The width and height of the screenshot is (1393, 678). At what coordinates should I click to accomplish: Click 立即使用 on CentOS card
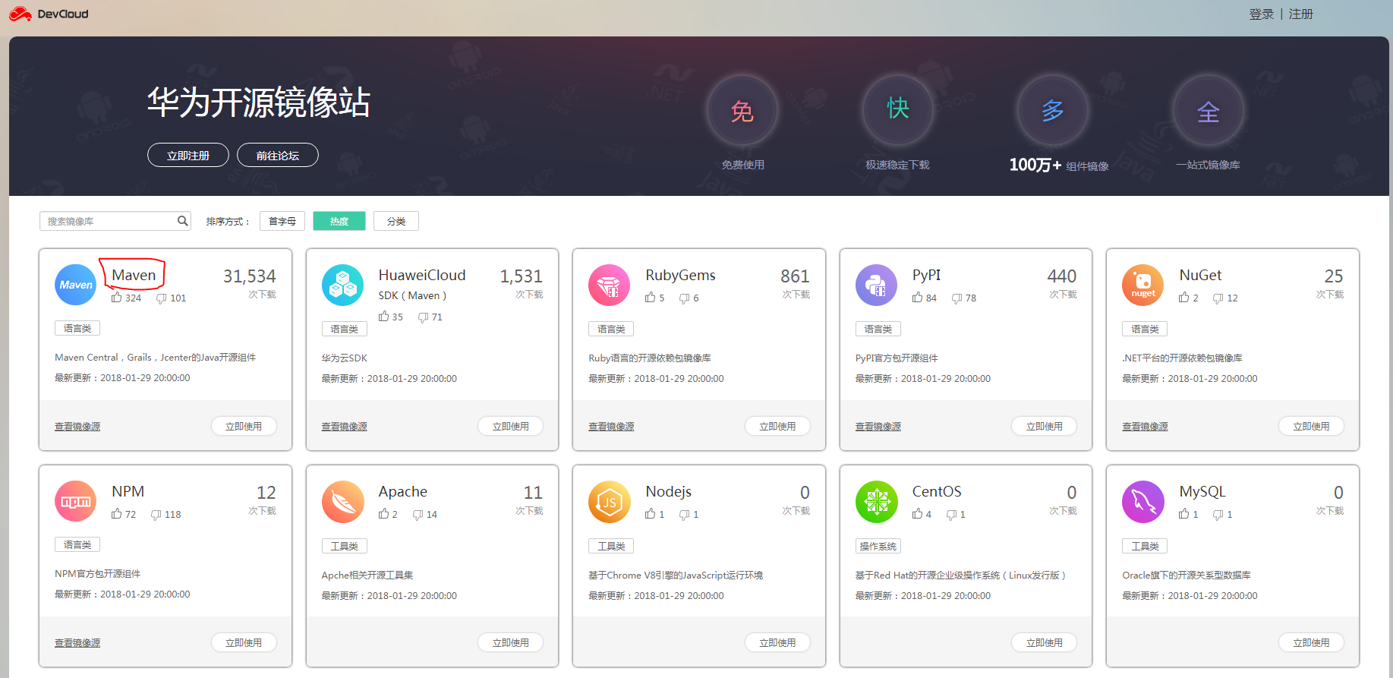click(1045, 642)
